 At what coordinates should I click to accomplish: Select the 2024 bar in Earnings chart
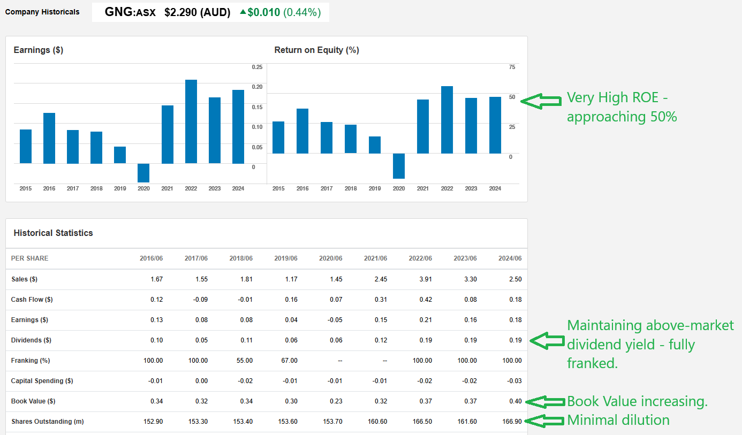pos(238,127)
